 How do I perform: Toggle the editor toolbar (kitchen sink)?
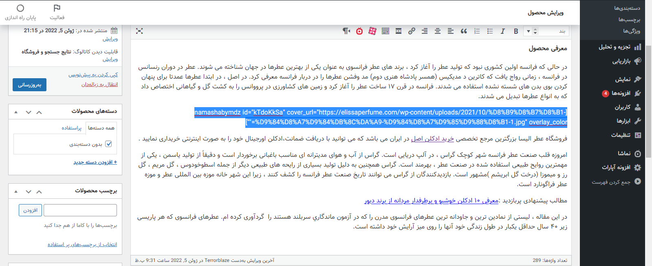(385, 31)
